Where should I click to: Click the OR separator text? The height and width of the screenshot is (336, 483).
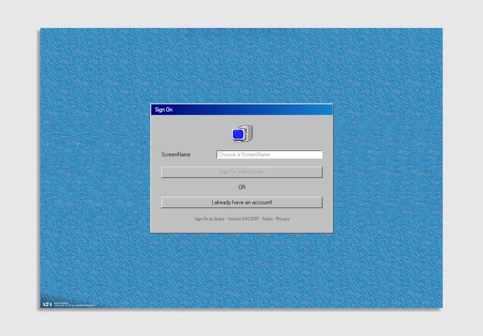[x=242, y=187]
